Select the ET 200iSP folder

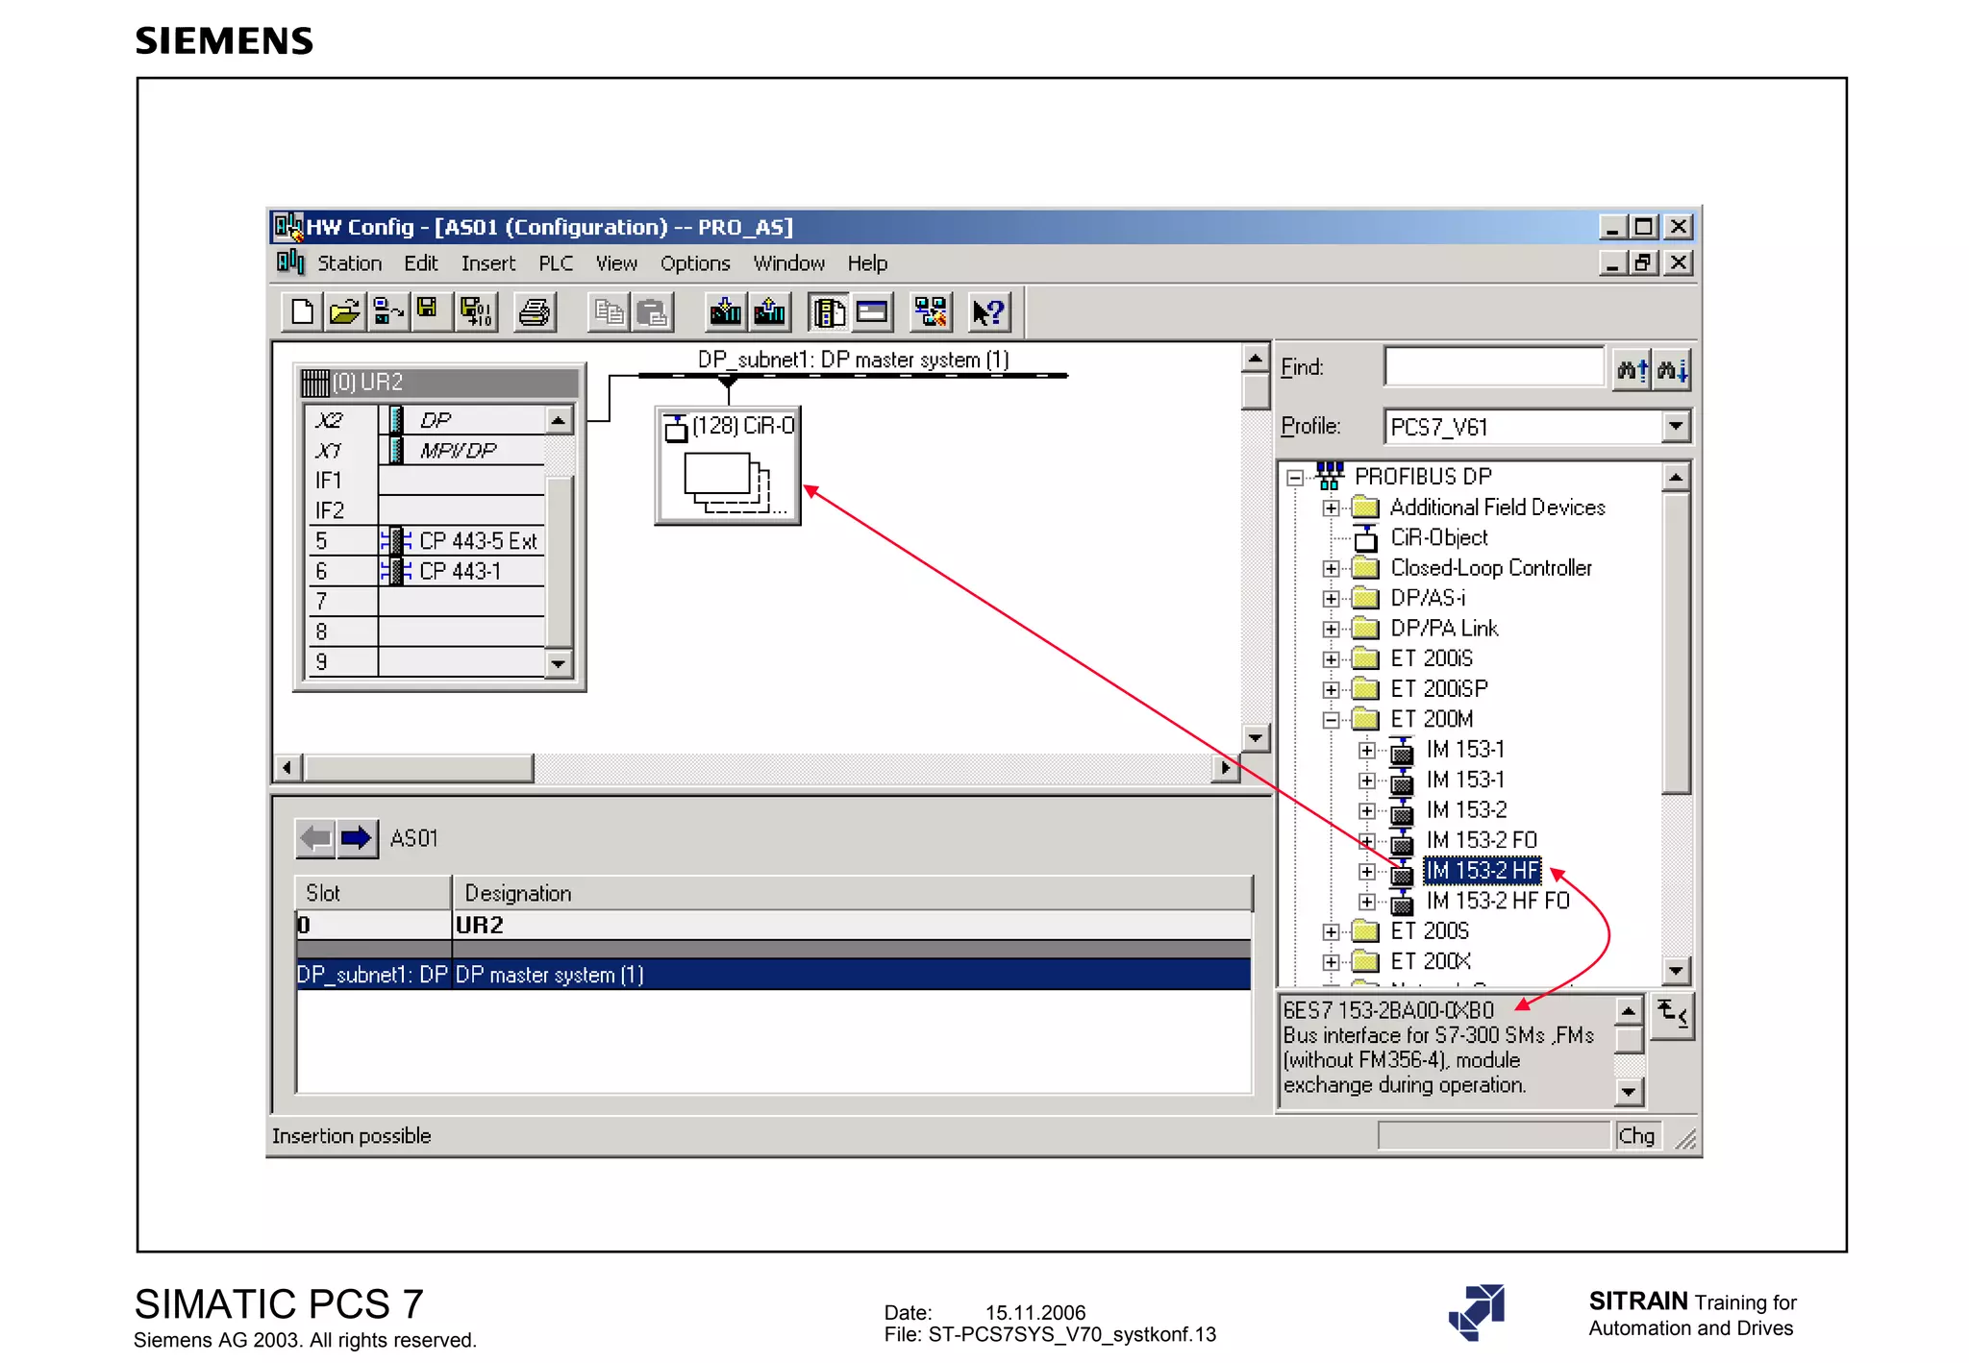coord(1438,689)
